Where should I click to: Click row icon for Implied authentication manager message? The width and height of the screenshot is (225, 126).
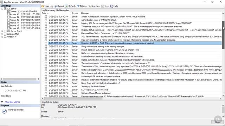tap(46, 60)
